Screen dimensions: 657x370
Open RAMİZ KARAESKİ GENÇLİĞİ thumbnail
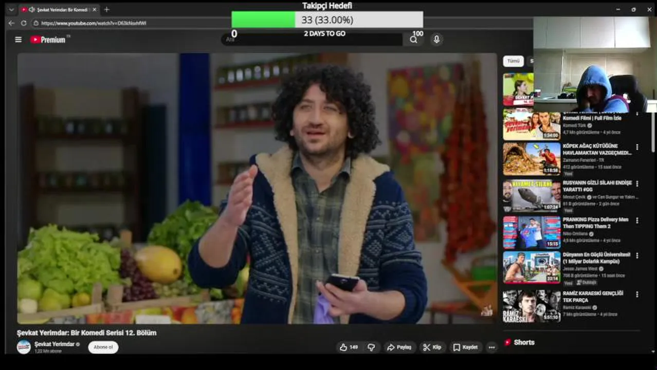(532, 306)
